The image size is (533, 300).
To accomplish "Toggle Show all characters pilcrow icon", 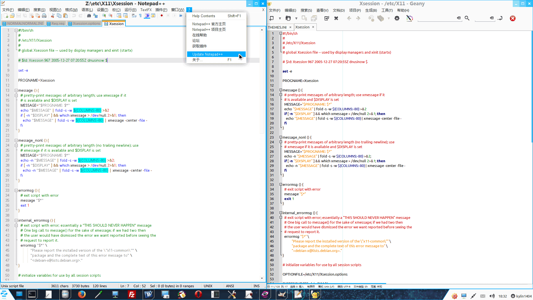I will pos(140,16).
